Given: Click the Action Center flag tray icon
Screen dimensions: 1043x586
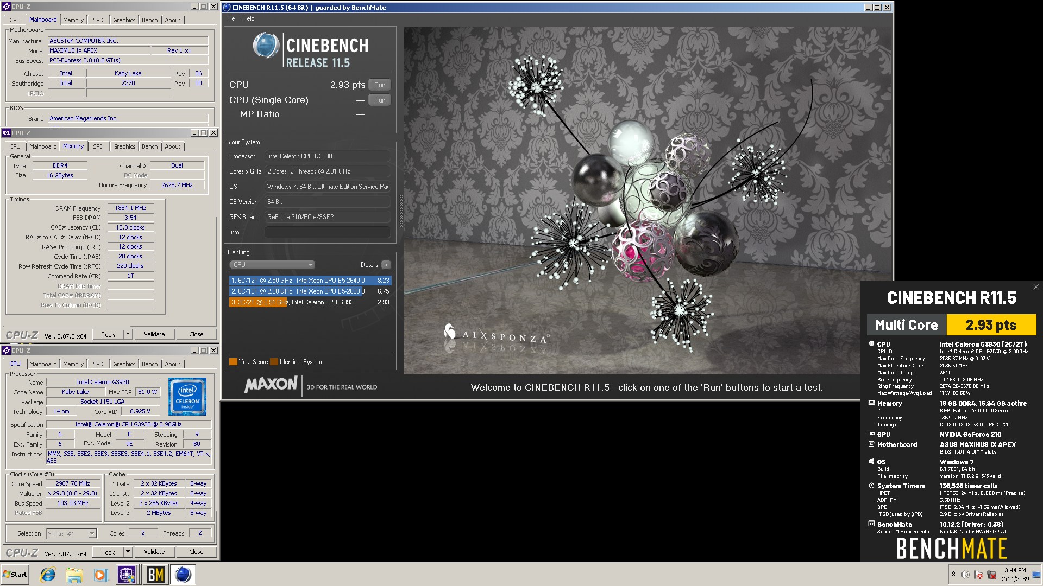Looking at the screenshot, I should [x=978, y=575].
